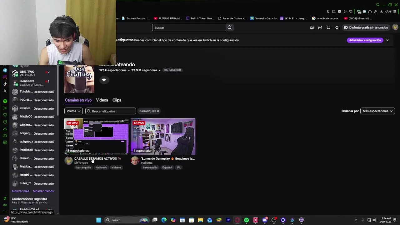Open the Twitch user avatar menu
This screenshot has width=400, height=225.
coord(395,27)
